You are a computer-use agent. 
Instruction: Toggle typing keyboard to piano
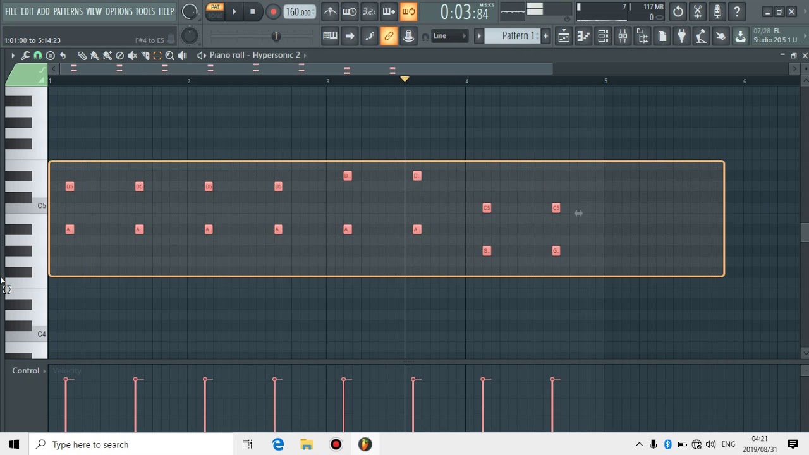(330, 36)
